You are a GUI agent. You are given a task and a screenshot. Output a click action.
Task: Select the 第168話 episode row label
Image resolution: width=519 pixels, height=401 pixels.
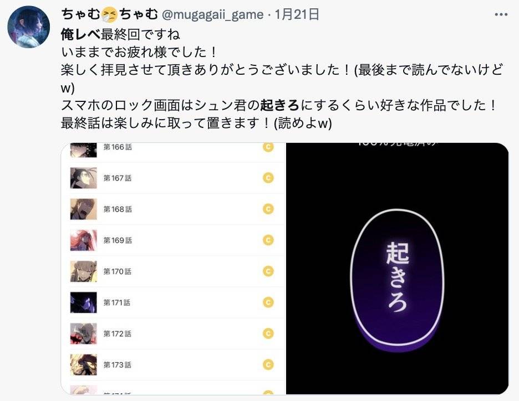[x=118, y=209]
